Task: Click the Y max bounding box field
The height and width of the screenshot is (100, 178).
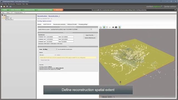Action: (67, 39)
